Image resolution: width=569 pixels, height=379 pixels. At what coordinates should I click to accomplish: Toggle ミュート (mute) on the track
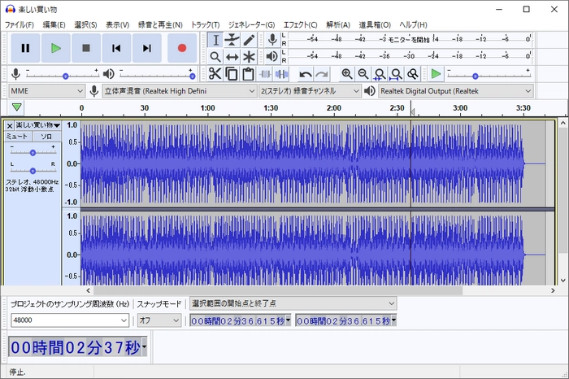tap(18, 137)
